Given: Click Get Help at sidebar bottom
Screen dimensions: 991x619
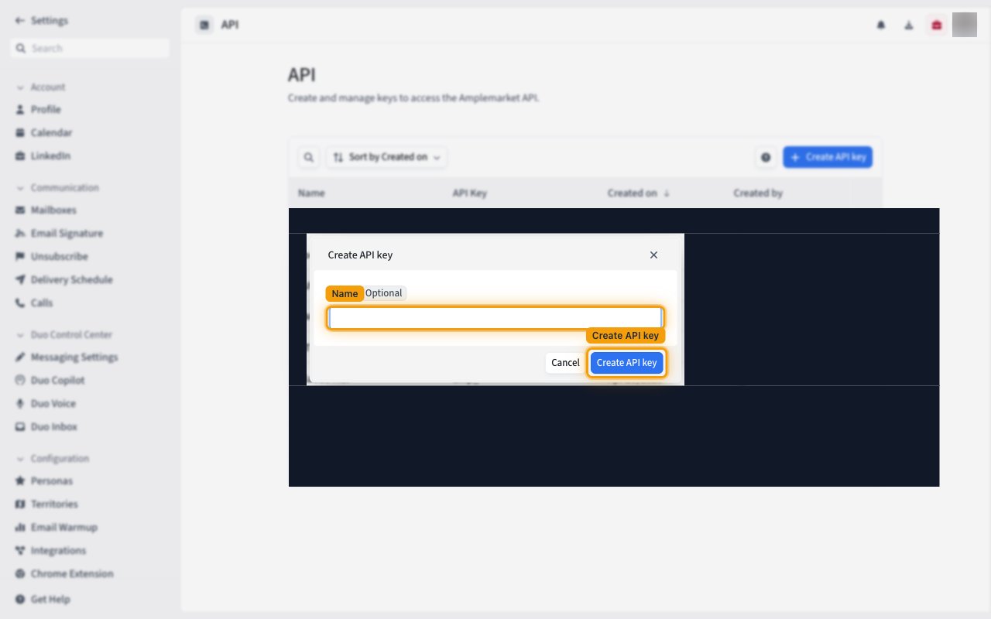Looking at the screenshot, I should [x=50, y=600].
